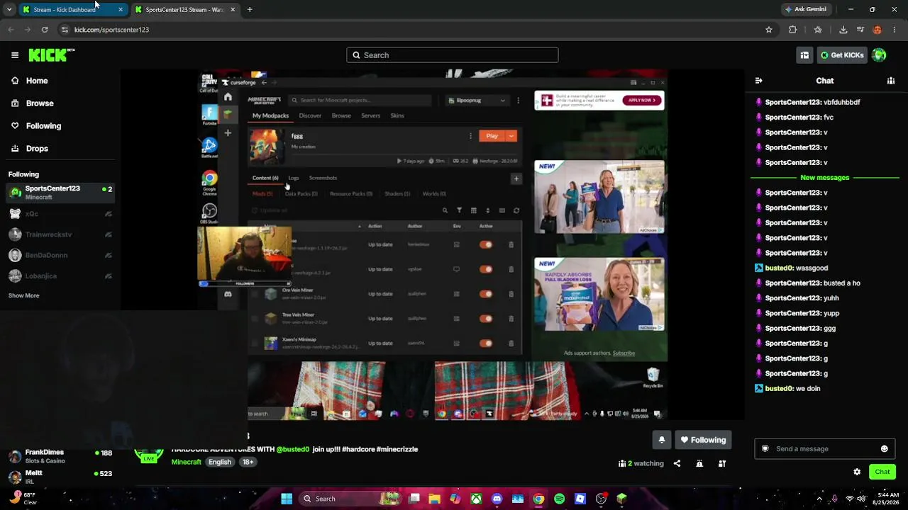Click 'busted0: we doin' chat message

[x=787, y=388]
